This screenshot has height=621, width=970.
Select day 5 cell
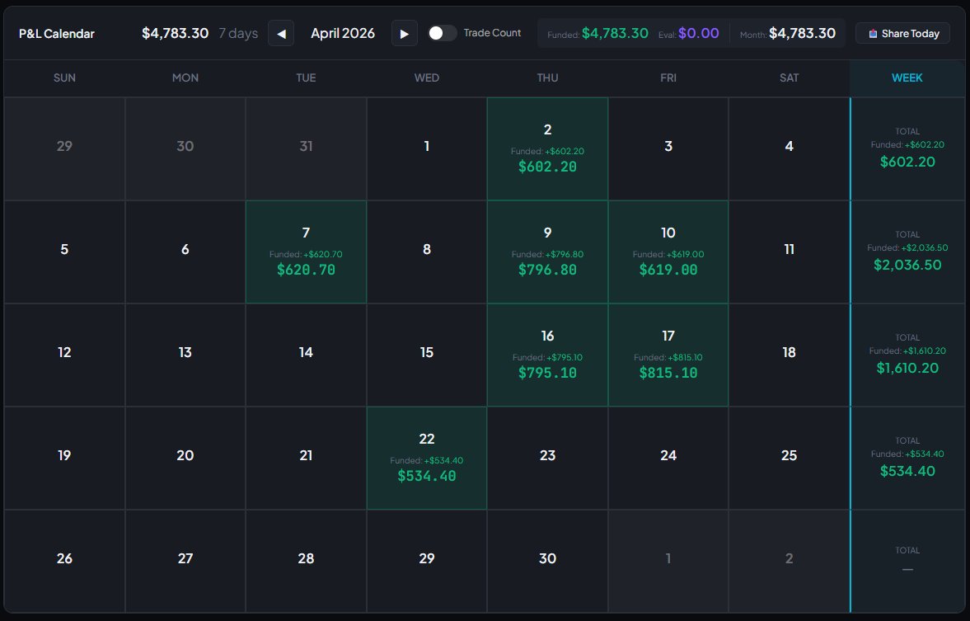click(64, 252)
